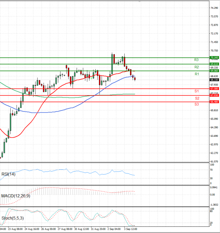Click the R2 resistance level label
The height and width of the screenshot is (233, 220).
tap(197, 67)
